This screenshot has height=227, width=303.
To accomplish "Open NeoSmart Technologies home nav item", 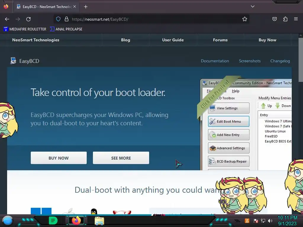I will [x=36, y=40].
